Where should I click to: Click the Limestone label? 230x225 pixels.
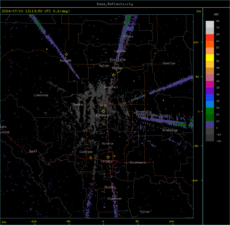(41, 95)
